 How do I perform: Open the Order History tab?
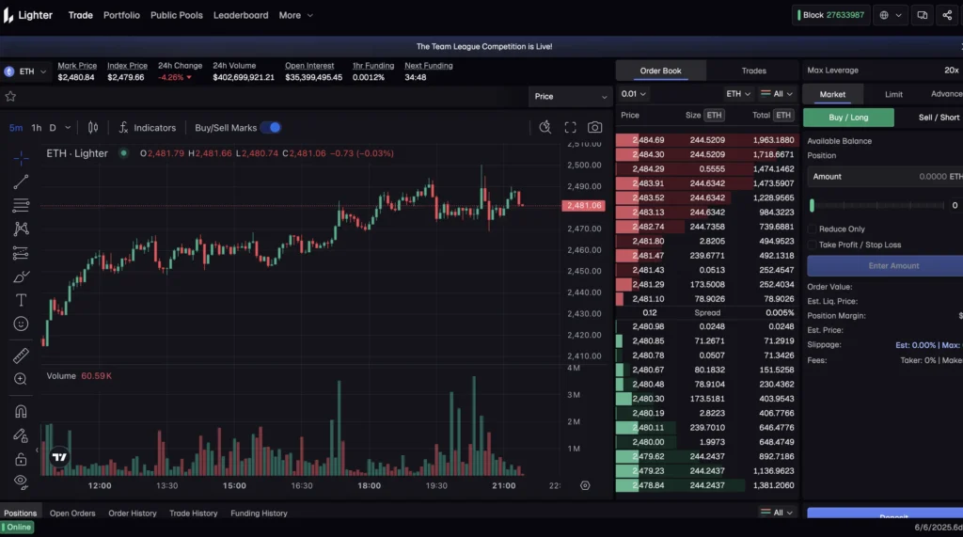[132, 513]
